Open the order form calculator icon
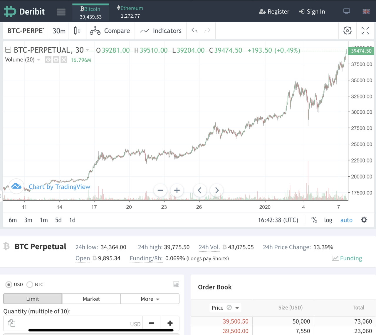 point(176,284)
